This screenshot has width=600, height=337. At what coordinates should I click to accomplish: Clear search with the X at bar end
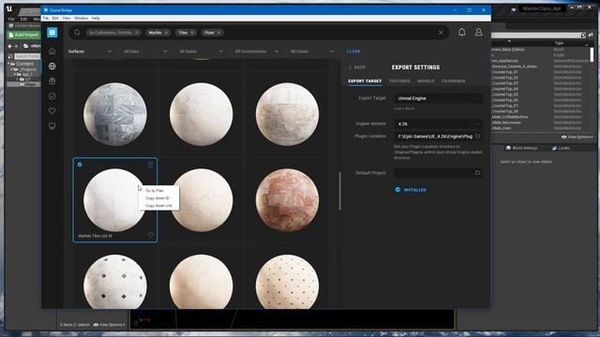[x=441, y=33]
